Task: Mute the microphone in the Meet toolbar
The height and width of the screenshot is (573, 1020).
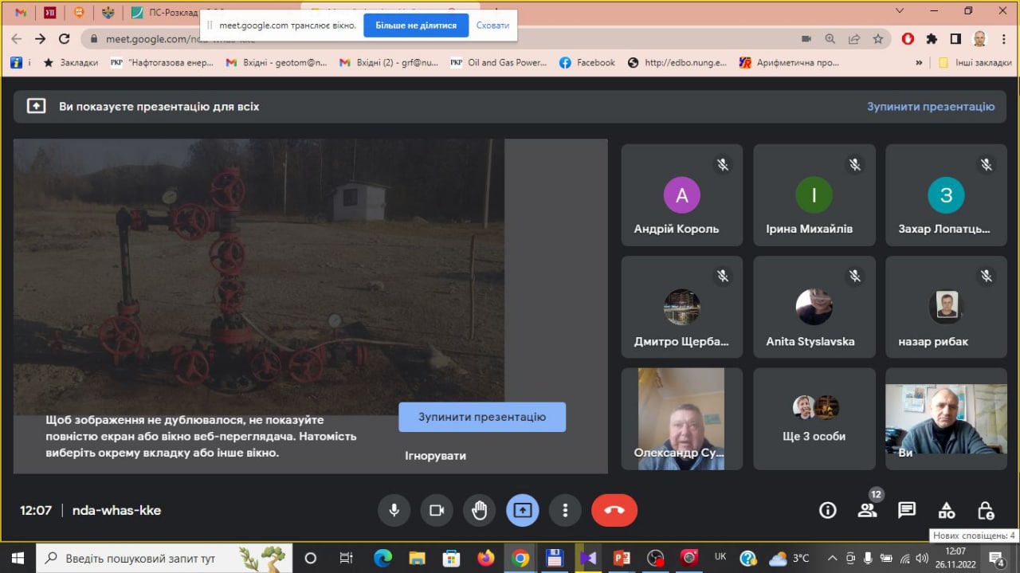Action: coord(394,510)
